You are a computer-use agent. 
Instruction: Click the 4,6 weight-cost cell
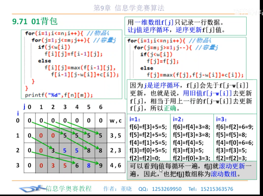[116, 166]
